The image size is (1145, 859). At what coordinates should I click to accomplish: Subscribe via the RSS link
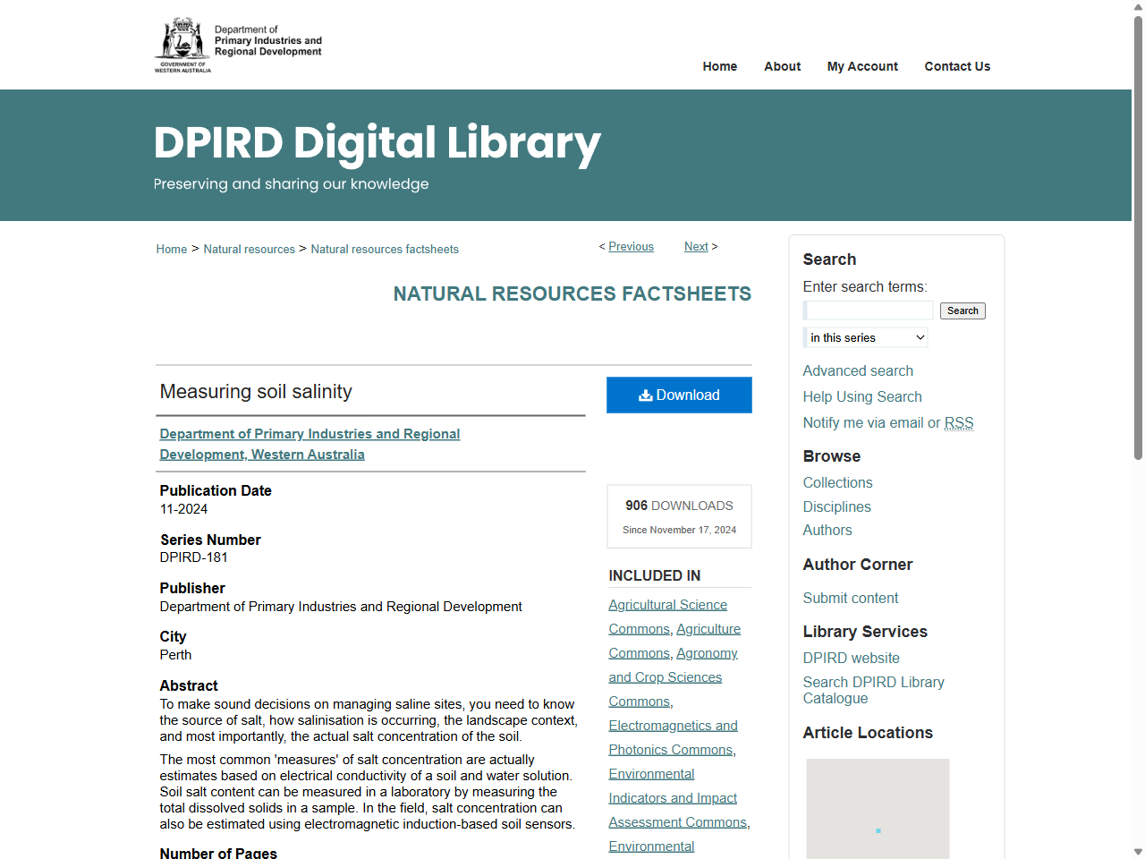[959, 423]
